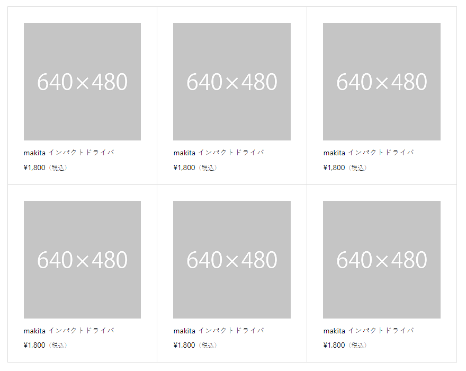Click the bottom-middle makita インパクトドライバ title
The width and height of the screenshot is (466, 371).
(x=219, y=331)
